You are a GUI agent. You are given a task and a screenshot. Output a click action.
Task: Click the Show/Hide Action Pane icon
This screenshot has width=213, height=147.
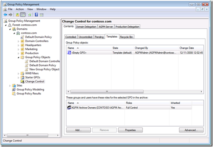(42, 15)
